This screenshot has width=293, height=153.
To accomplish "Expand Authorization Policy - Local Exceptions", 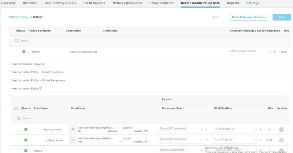I will coord(39,72).
